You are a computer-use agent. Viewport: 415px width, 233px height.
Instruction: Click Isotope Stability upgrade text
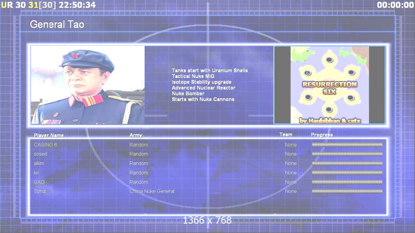tap(202, 82)
